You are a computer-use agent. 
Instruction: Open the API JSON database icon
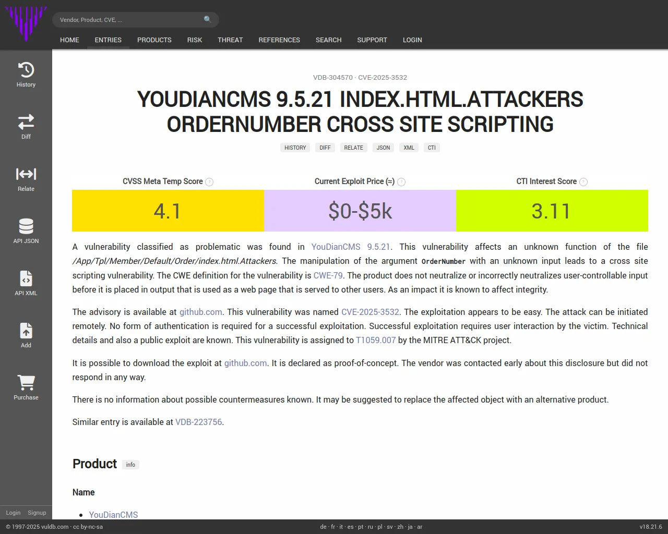click(26, 226)
